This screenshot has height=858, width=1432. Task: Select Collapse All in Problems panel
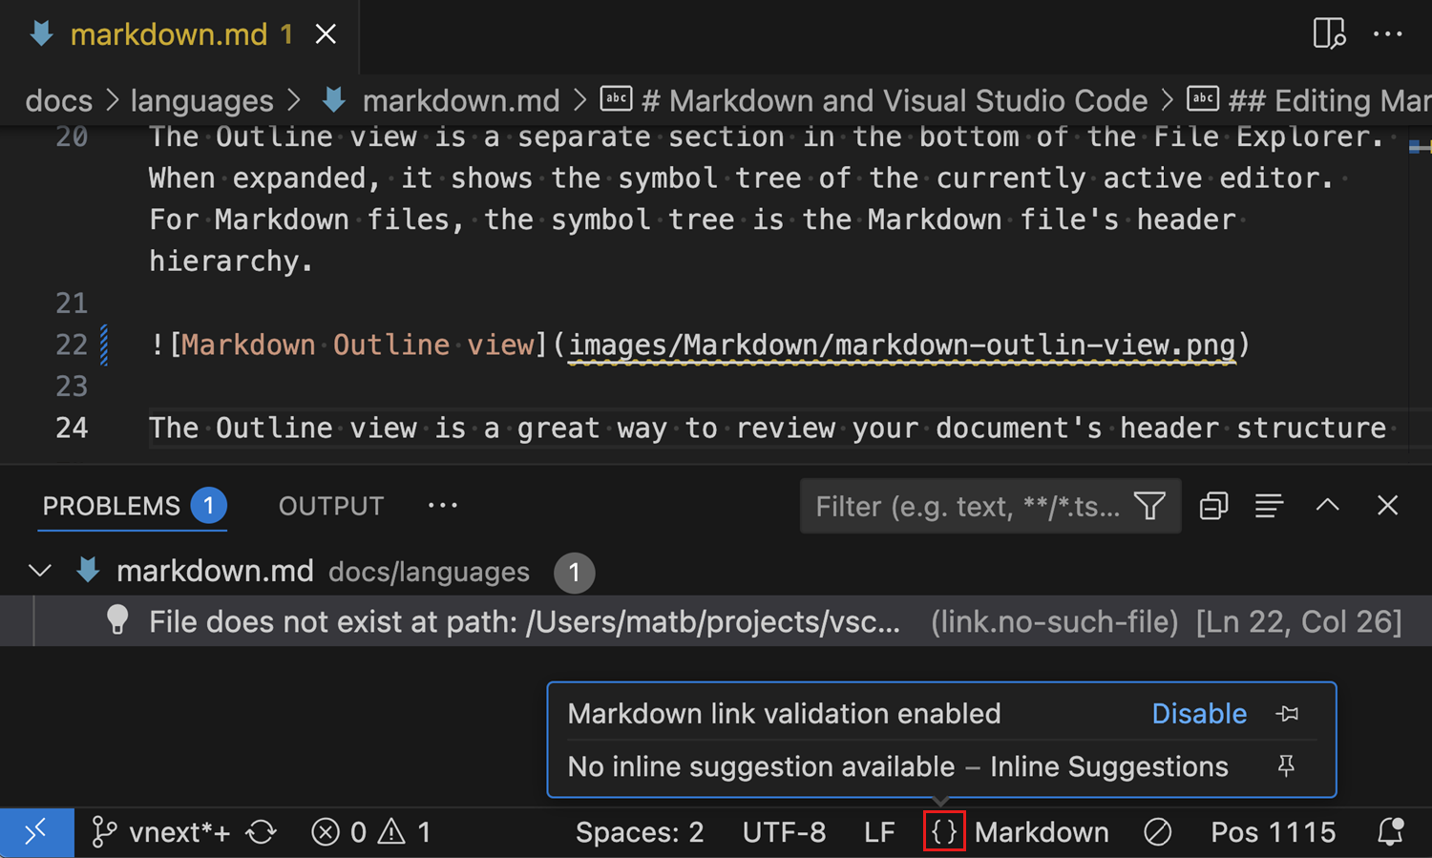click(x=1213, y=505)
